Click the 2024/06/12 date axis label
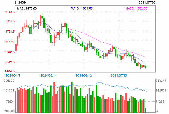This screenshot has height=114, width=169. pos(84,75)
